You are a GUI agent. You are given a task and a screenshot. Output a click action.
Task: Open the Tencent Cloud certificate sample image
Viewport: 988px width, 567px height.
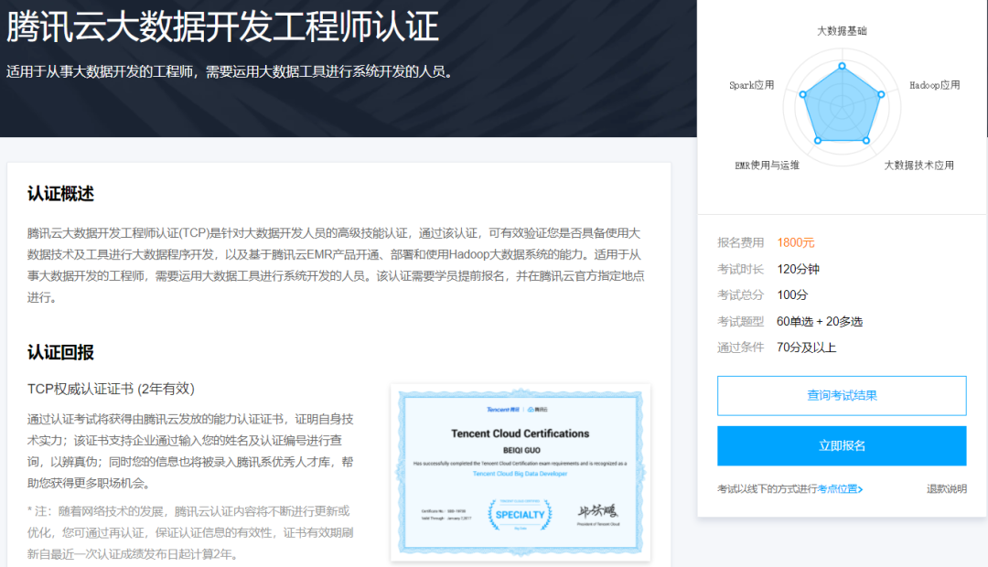click(520, 472)
